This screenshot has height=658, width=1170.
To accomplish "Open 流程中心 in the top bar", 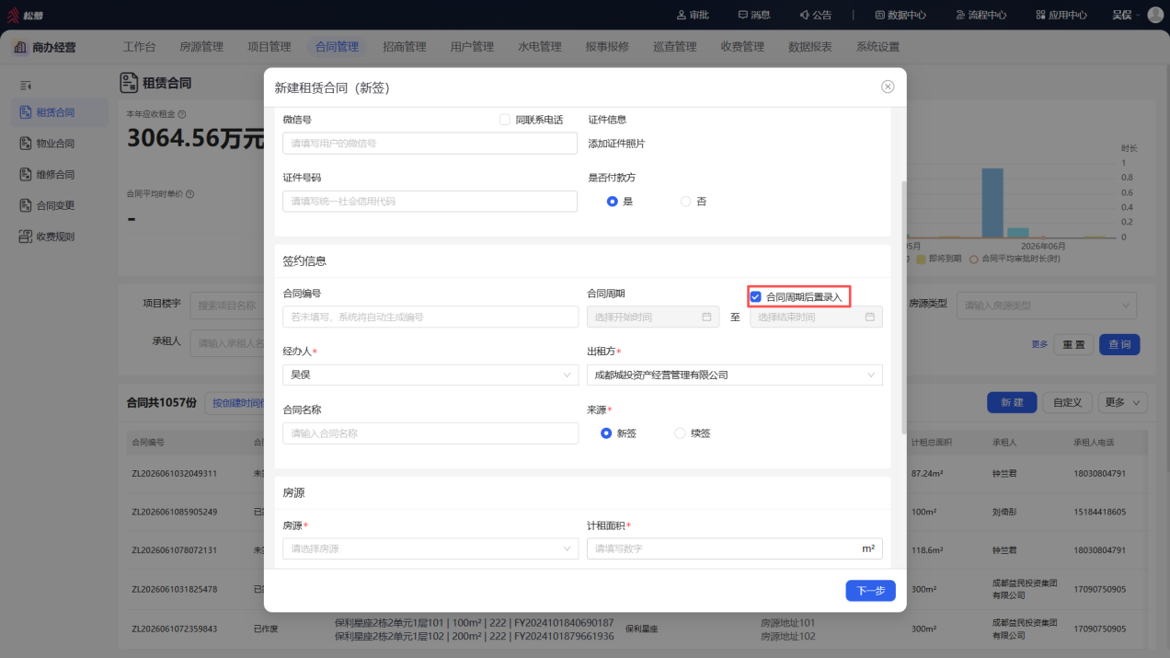I will (x=981, y=15).
